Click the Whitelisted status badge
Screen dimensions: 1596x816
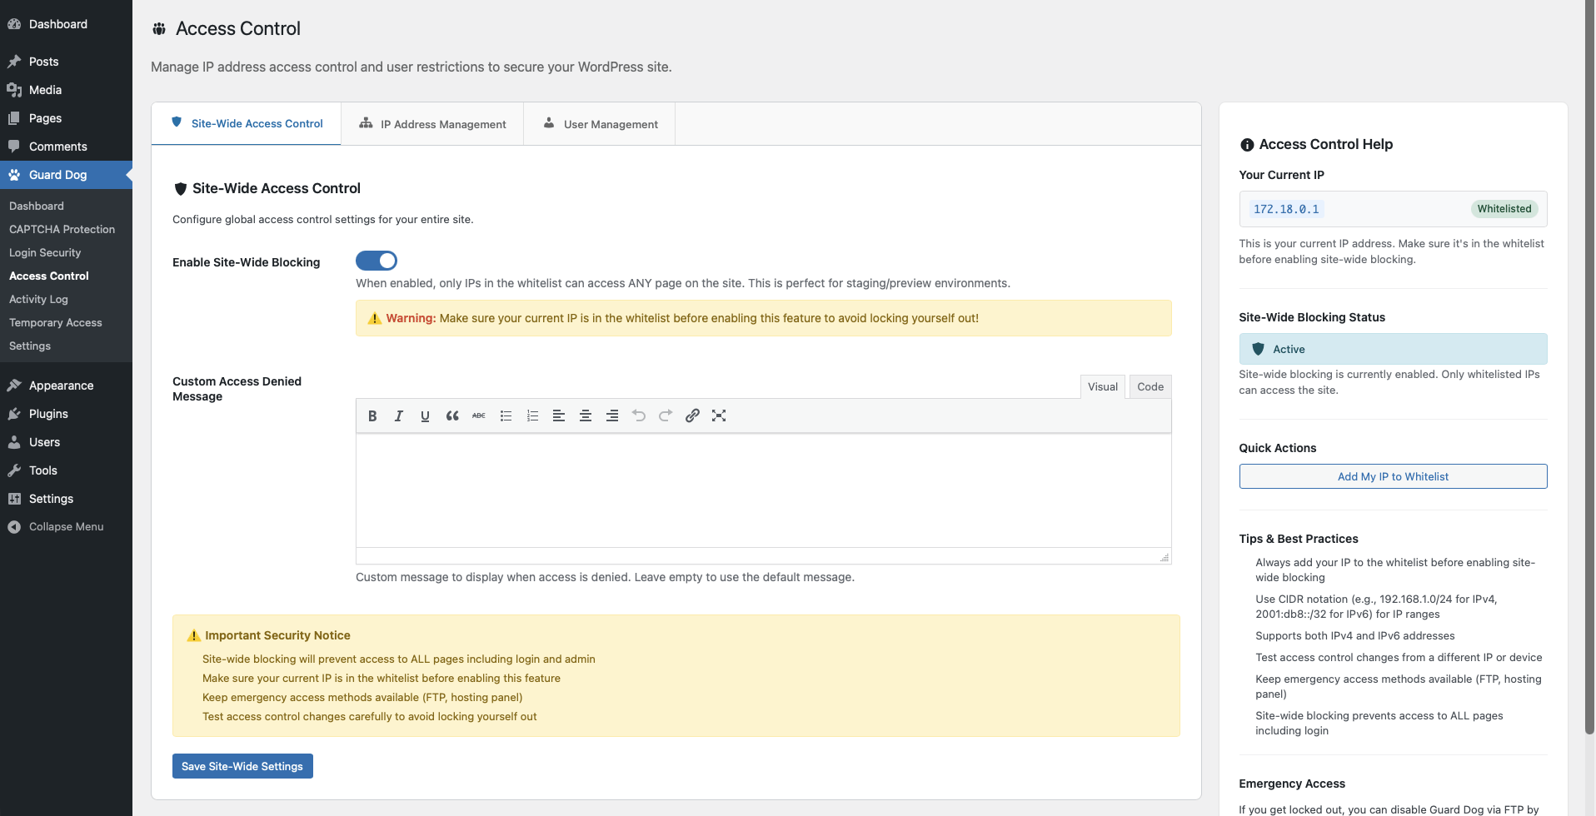[x=1504, y=209]
